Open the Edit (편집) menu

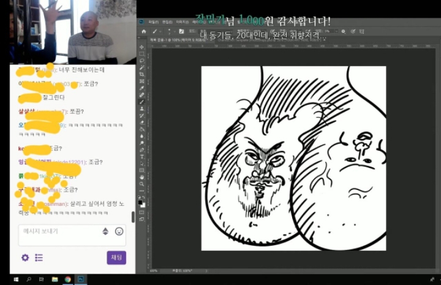pos(167,22)
